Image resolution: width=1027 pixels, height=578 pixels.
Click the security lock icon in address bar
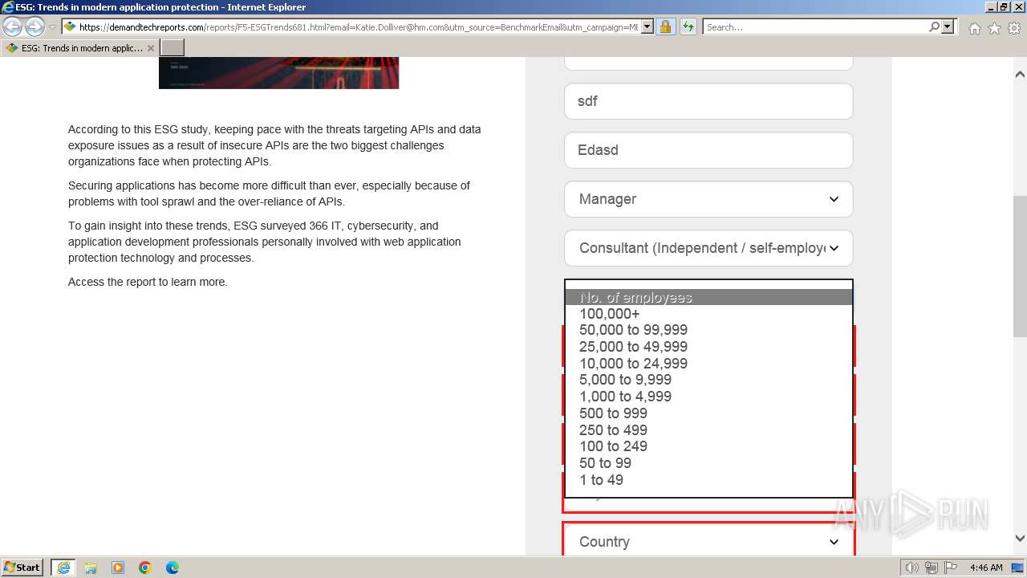click(665, 26)
